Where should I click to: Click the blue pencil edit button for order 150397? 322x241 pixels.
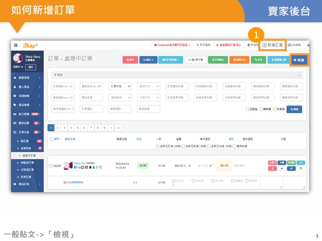coord(291,168)
